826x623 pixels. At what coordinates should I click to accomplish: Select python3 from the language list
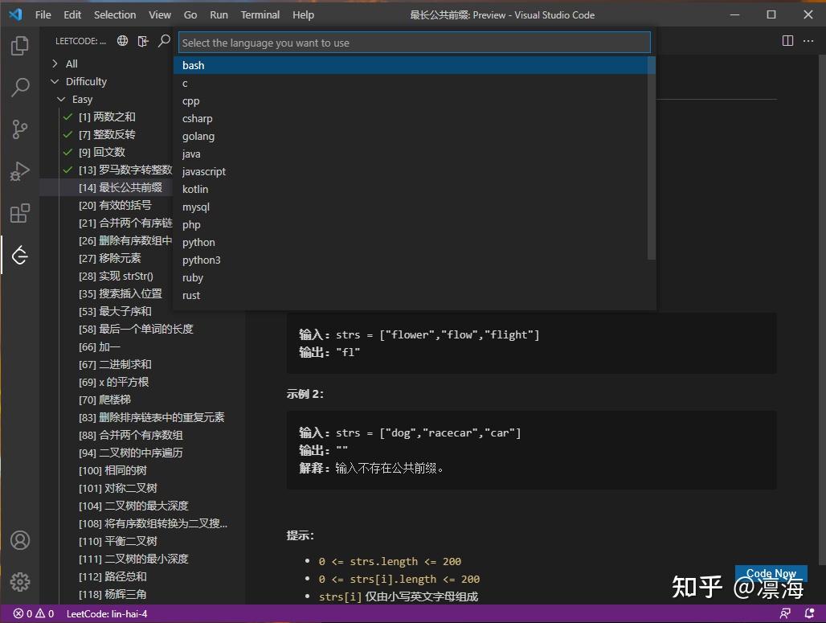201,260
